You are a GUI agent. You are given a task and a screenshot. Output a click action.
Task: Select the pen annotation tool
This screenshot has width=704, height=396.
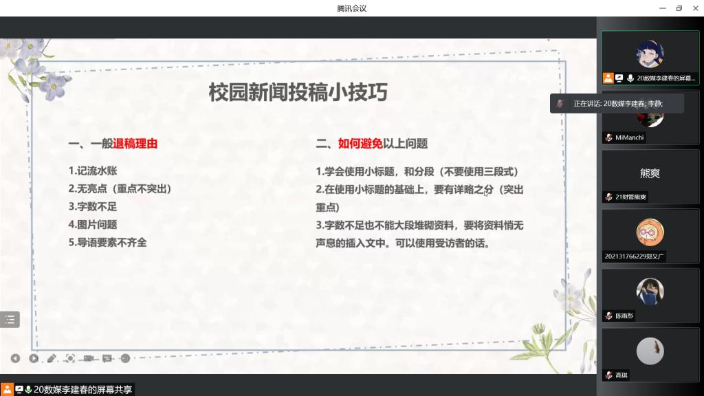point(52,358)
